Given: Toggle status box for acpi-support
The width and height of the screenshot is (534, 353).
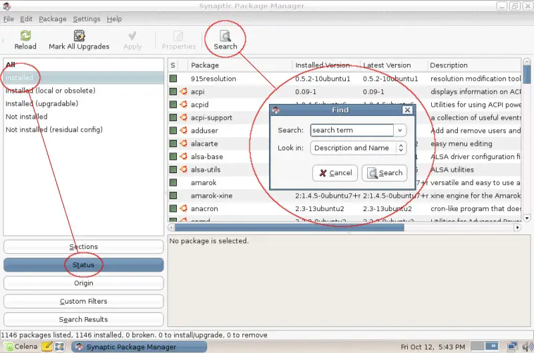Looking at the screenshot, I should 173,117.
